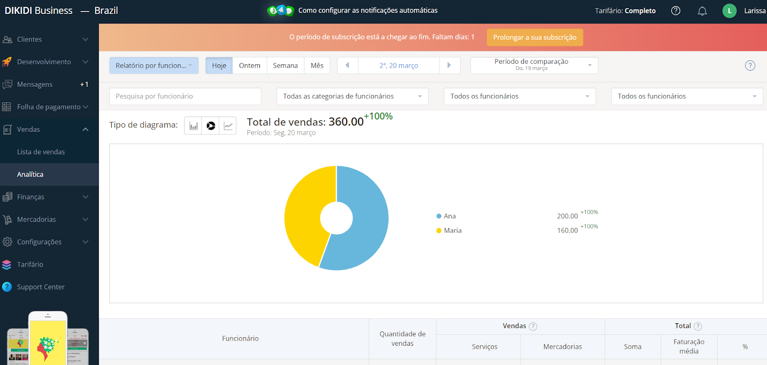
Task: Select the pie chart diagram type
Action: [x=210, y=126]
